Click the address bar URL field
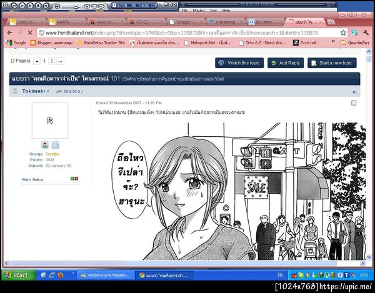375x293 pixels. [x=189, y=32]
